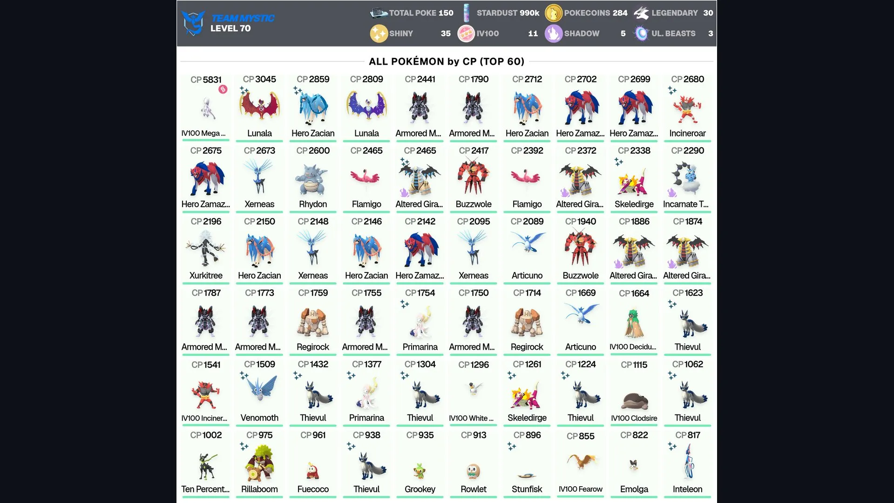894x503 pixels.
Task: Click the Team Mystic emblem icon
Action: (x=193, y=23)
